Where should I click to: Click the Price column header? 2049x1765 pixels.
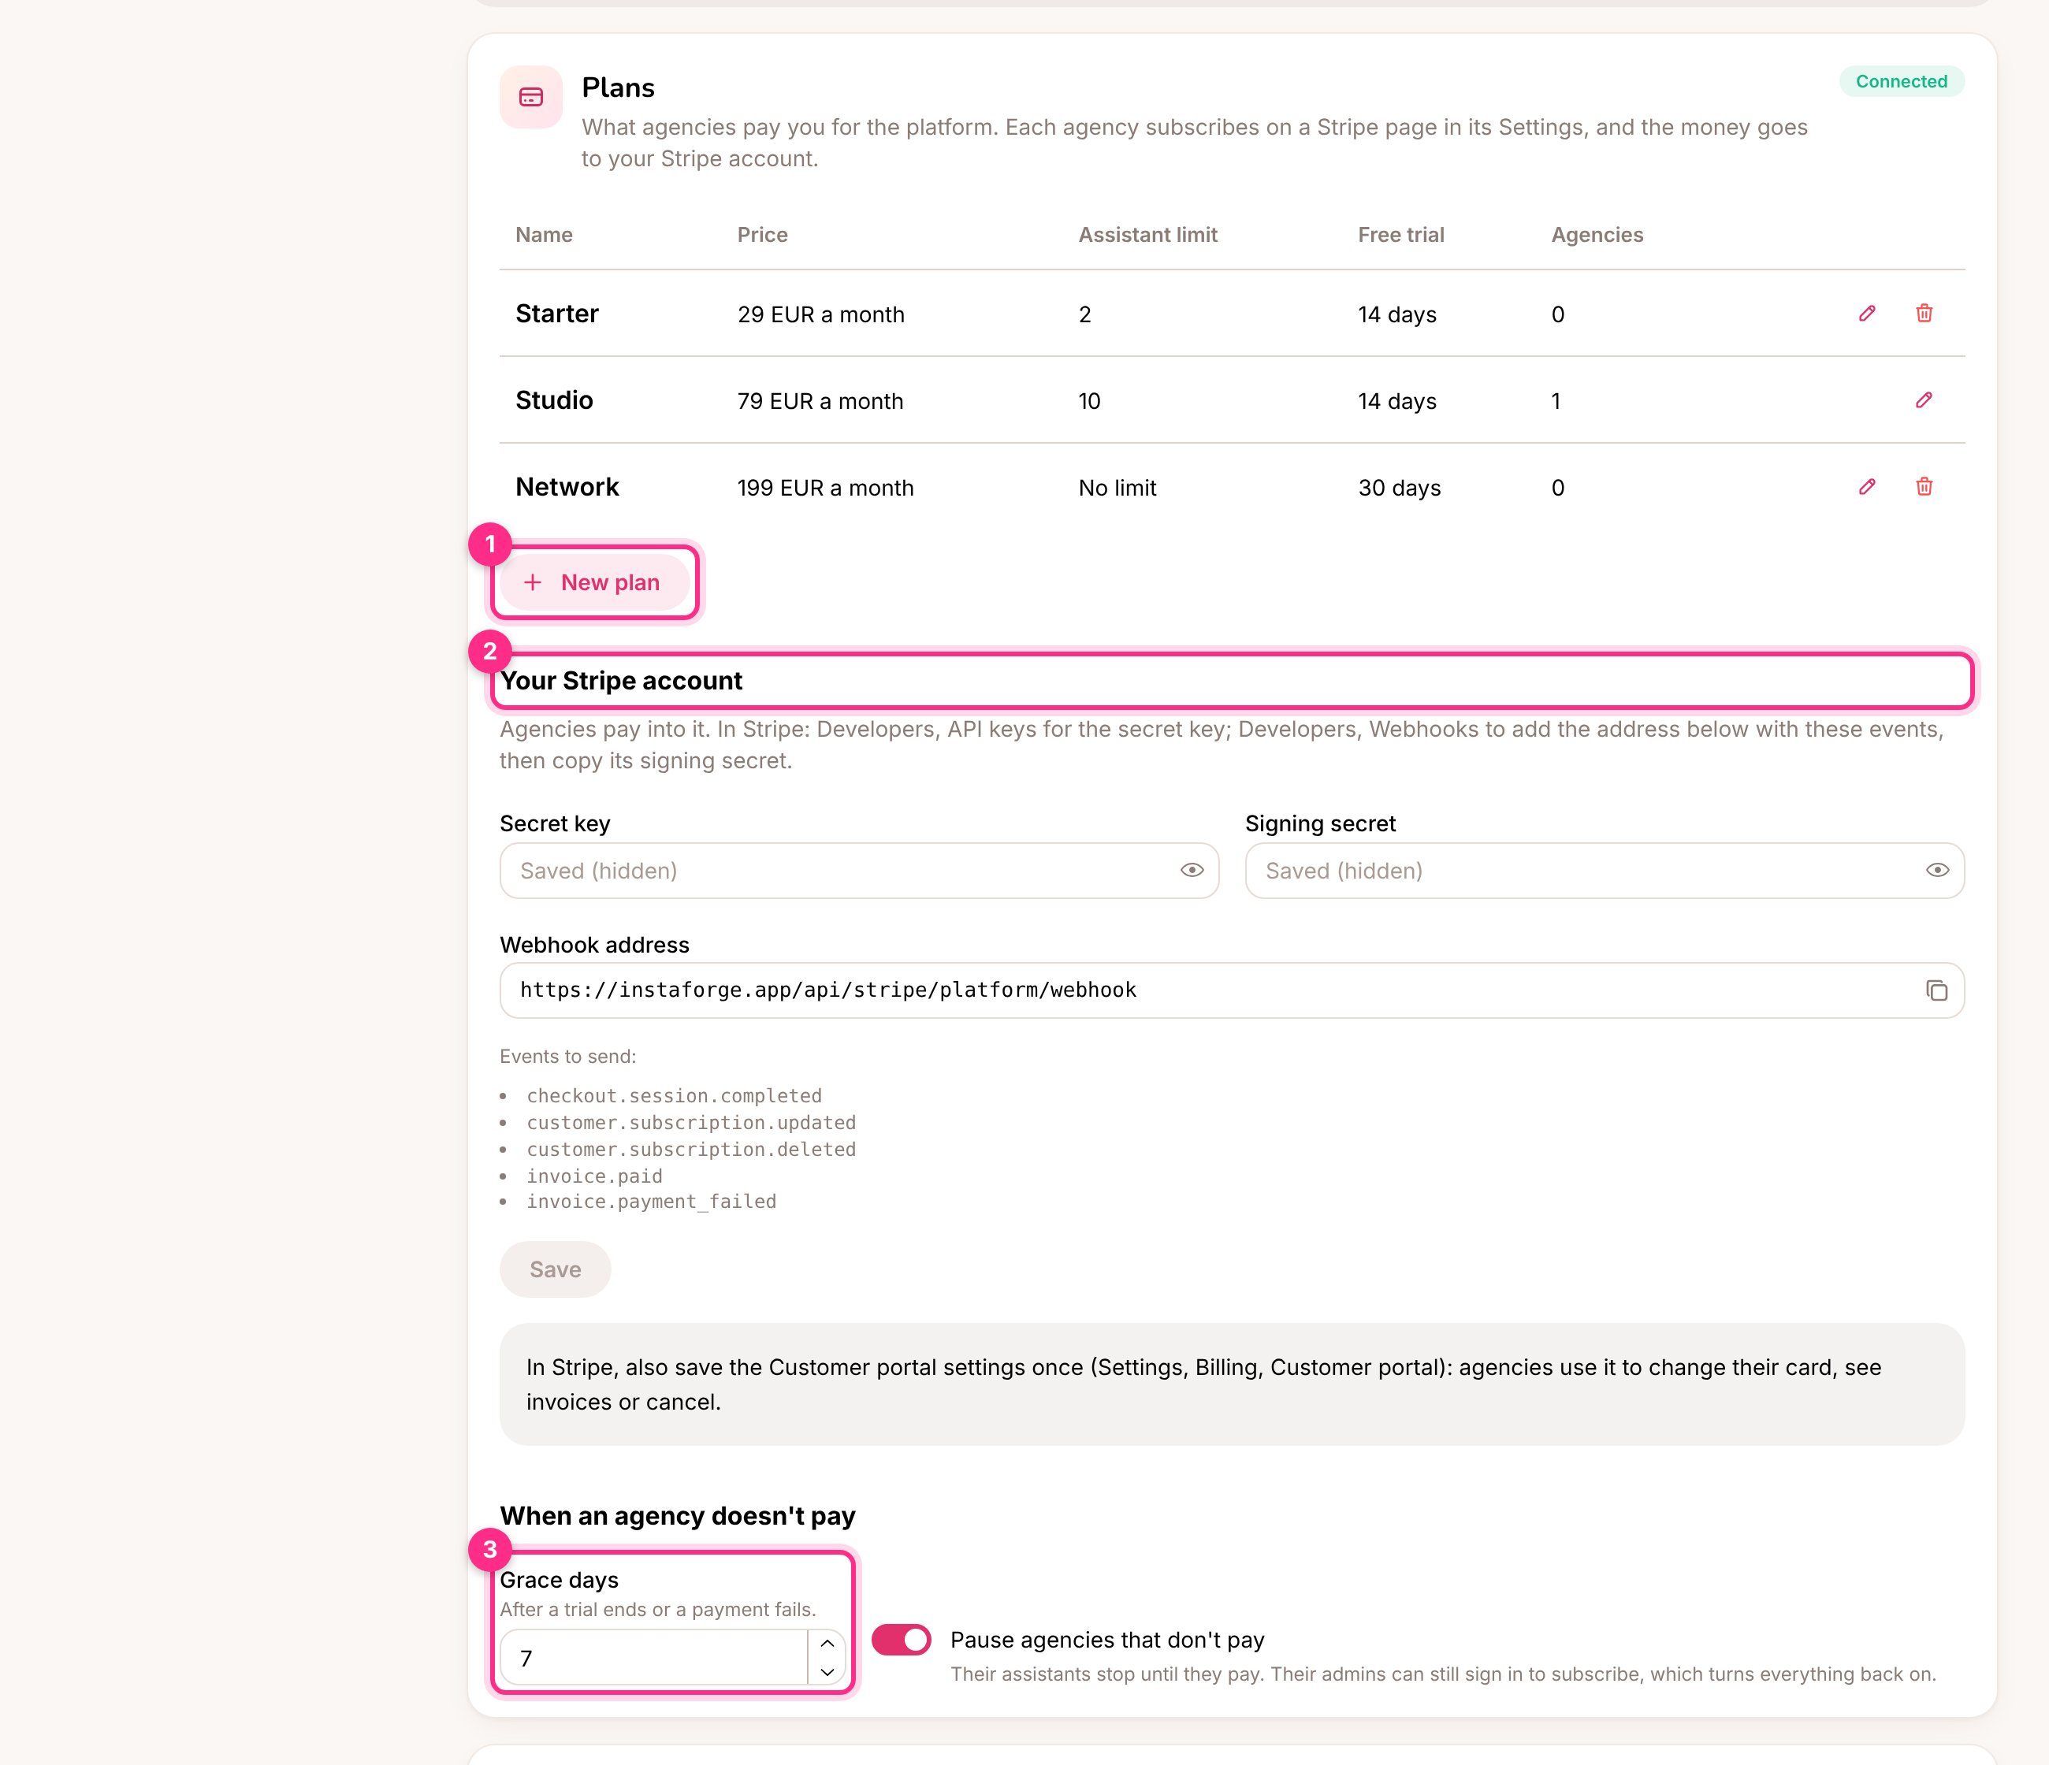tap(762, 234)
